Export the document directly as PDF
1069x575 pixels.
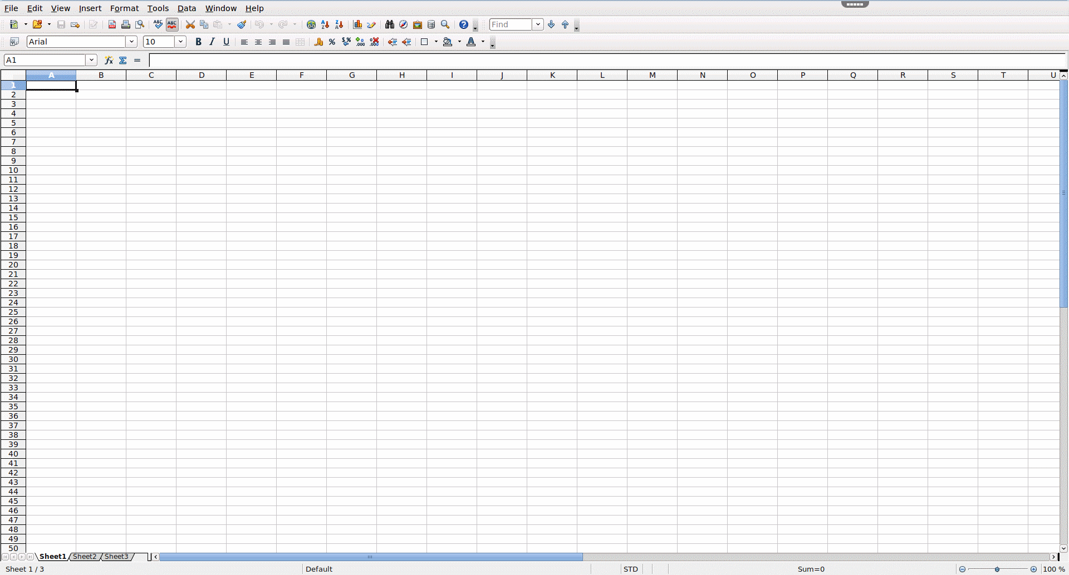coord(112,24)
